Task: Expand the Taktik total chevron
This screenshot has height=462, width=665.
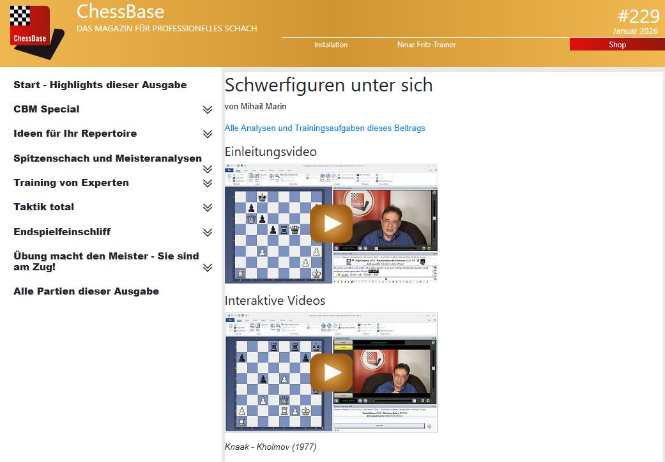Action: click(208, 208)
